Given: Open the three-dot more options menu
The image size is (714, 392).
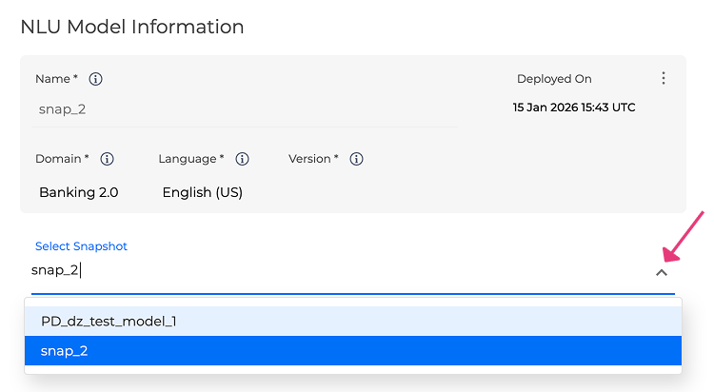Looking at the screenshot, I should coord(664,79).
